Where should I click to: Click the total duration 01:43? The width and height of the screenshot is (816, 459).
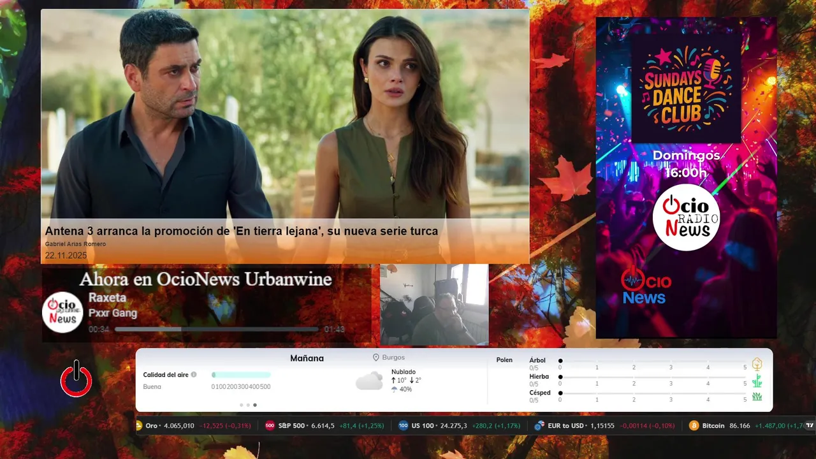coord(334,330)
